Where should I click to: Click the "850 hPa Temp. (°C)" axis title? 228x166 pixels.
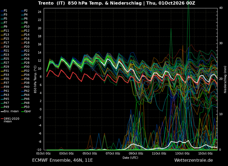35,79
